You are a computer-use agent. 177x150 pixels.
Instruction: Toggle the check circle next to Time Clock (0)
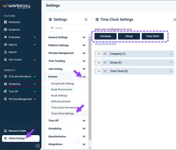[x=99, y=71]
